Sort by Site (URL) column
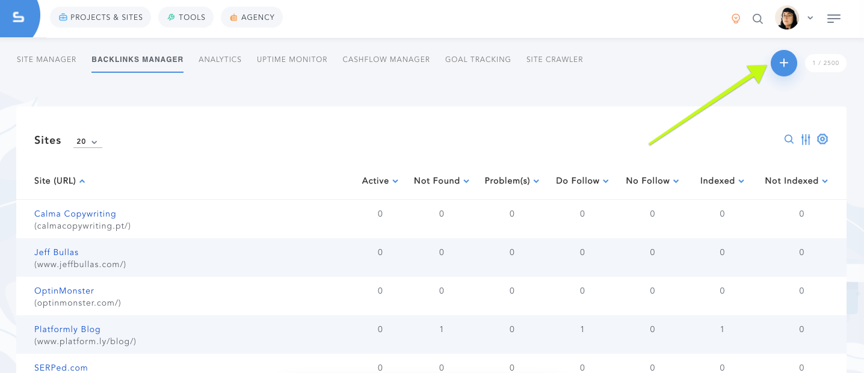This screenshot has height=373, width=864. click(60, 181)
